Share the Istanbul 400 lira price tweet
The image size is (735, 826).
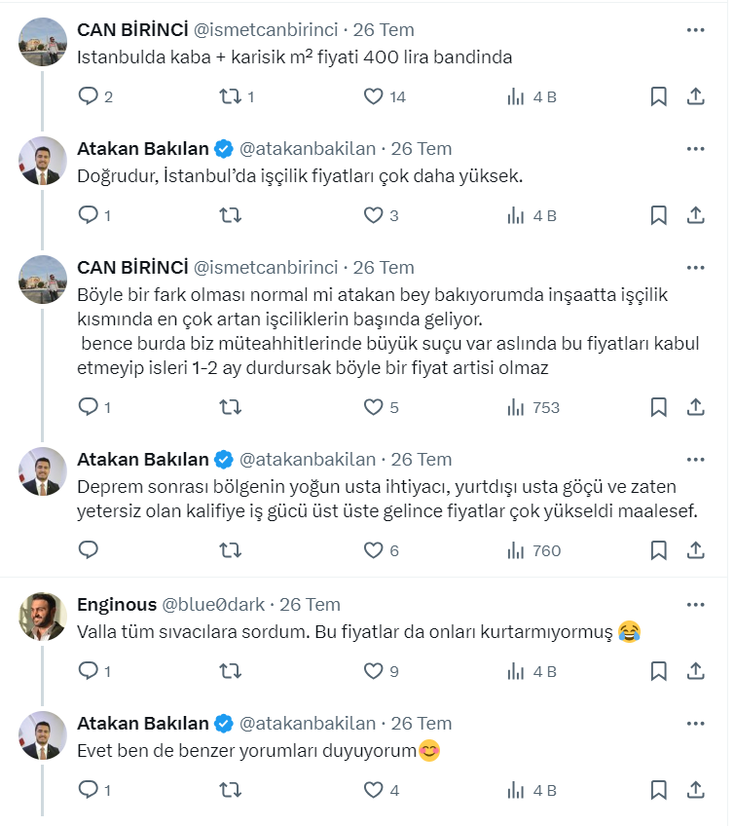click(x=696, y=96)
